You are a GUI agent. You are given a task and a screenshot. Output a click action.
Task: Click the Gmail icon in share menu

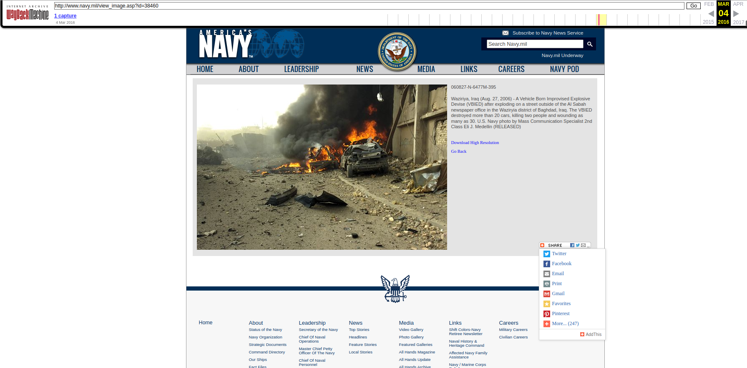[x=546, y=294]
